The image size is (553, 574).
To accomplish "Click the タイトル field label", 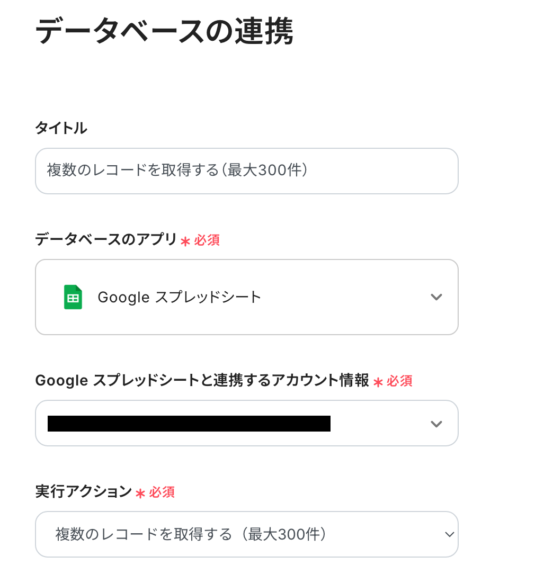I will tap(61, 128).
